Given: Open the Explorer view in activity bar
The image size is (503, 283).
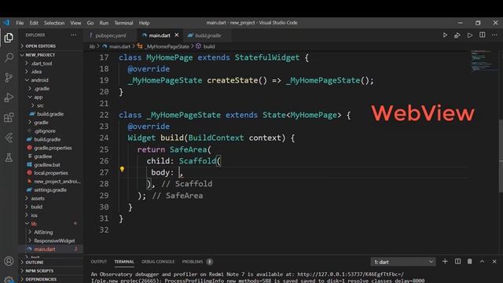Looking at the screenshot, I should (9, 38).
